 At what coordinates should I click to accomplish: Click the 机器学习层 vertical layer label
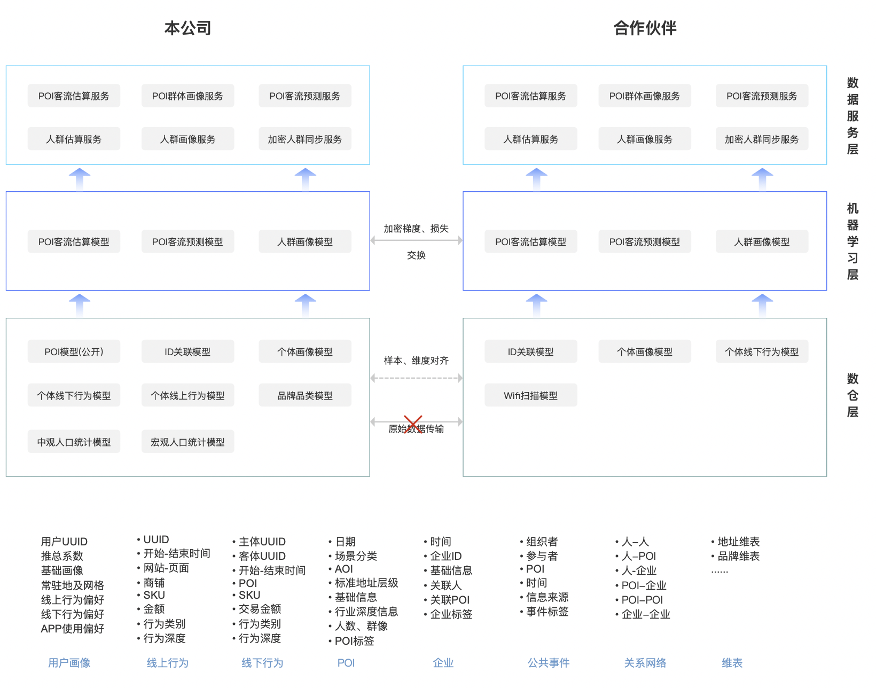point(852,241)
